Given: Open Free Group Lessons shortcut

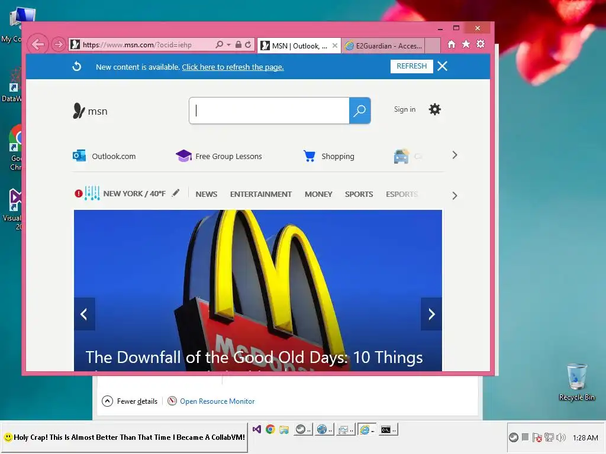Looking at the screenshot, I should (219, 156).
